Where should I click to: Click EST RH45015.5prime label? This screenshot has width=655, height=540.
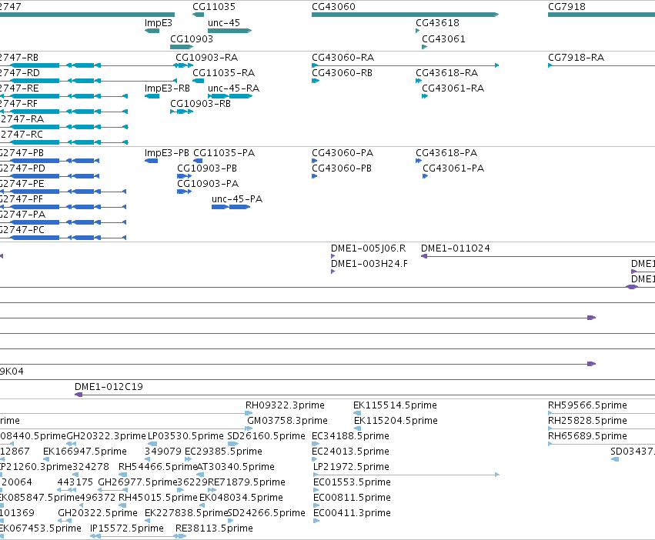158,498
